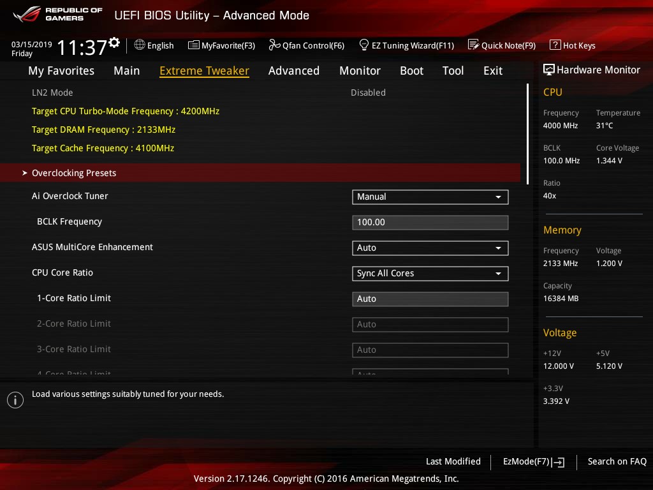Viewport: 653px width, 490px height.
Task: Click the Hardware Monitor screen icon
Action: pos(549,70)
